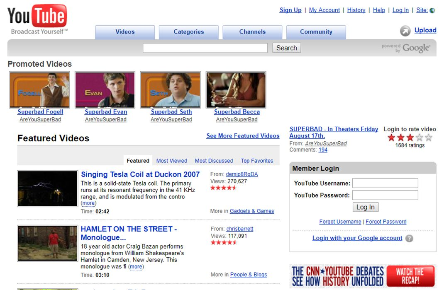The width and height of the screenshot is (444, 290).
Task: Click Superbad Fogell title link
Action: [x=40, y=112]
